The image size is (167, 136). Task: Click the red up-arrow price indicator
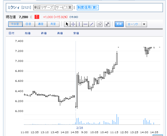[x=37, y=17]
